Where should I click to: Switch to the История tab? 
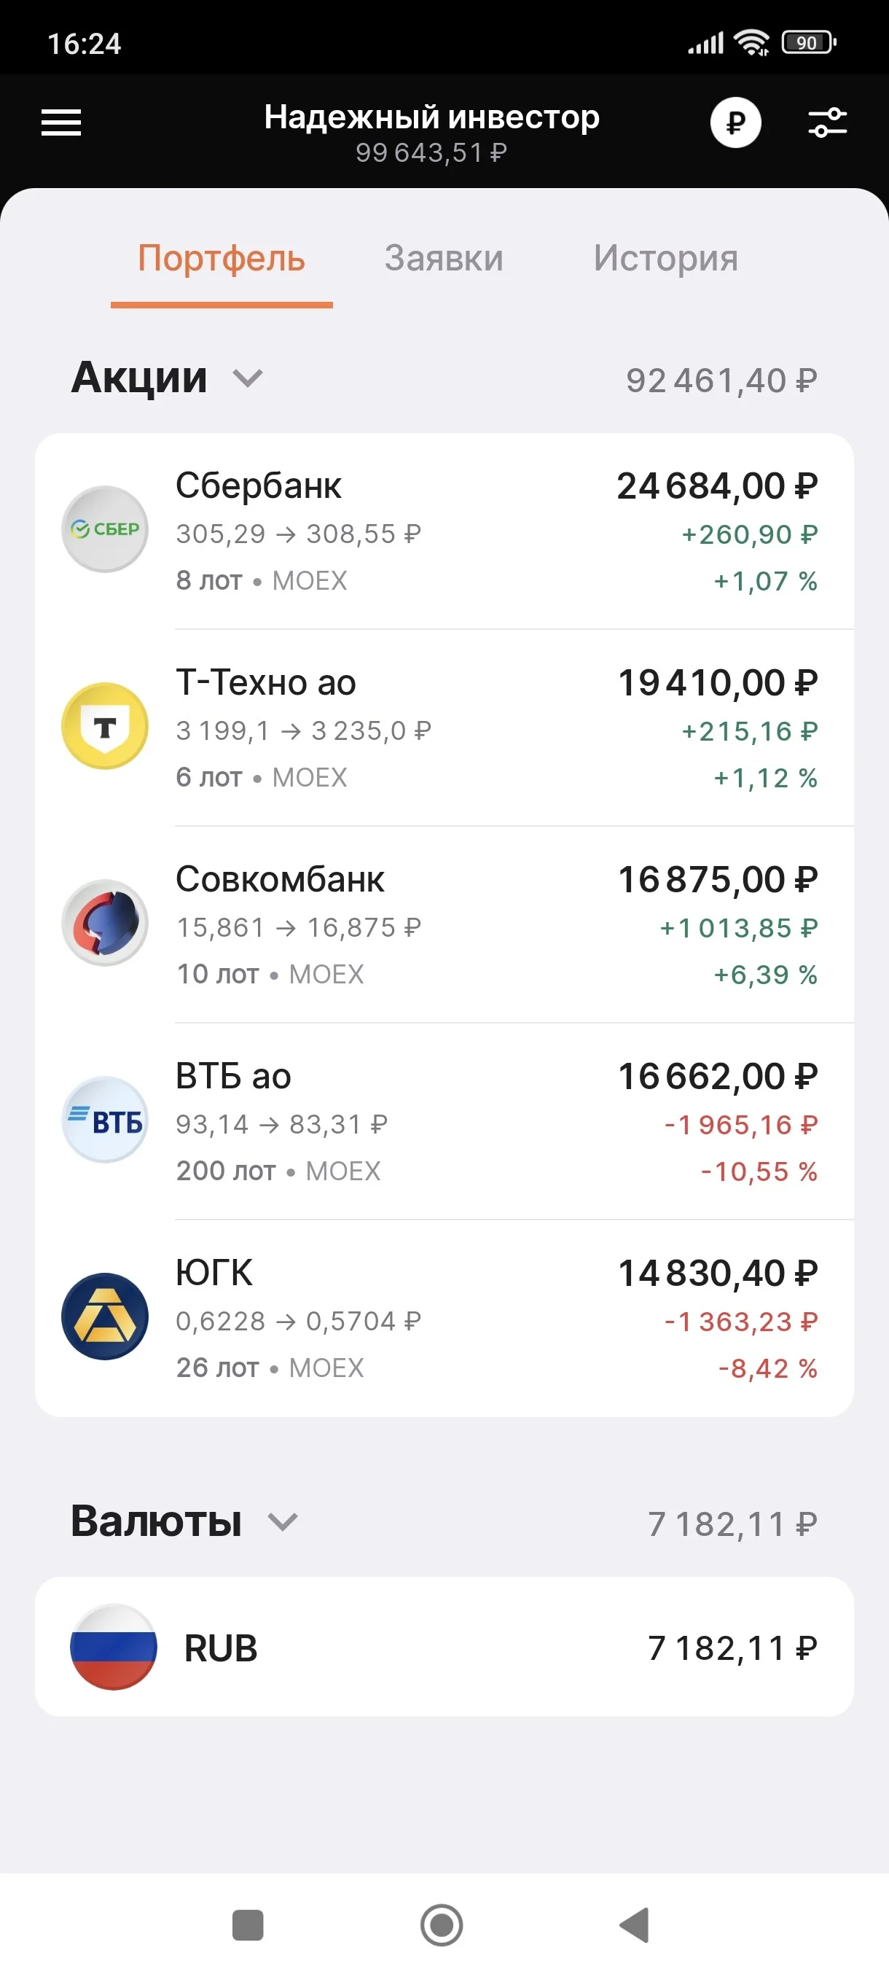pos(666,259)
